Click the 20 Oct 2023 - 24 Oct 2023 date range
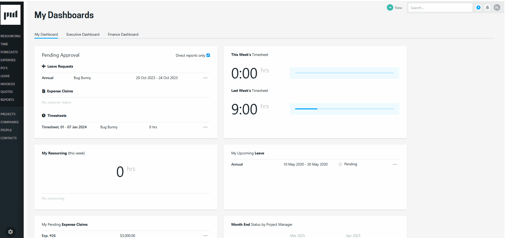Screen dimensions: 505x238 (x=157, y=78)
